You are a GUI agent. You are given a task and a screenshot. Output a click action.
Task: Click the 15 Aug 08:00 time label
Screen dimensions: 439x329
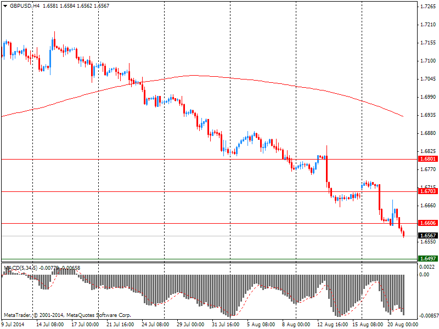pyautogui.click(x=368, y=325)
